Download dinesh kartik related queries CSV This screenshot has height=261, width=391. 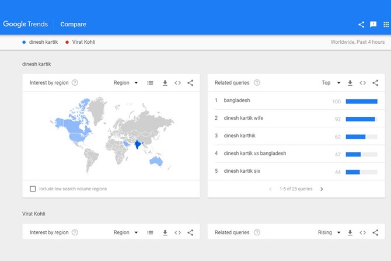point(350,83)
